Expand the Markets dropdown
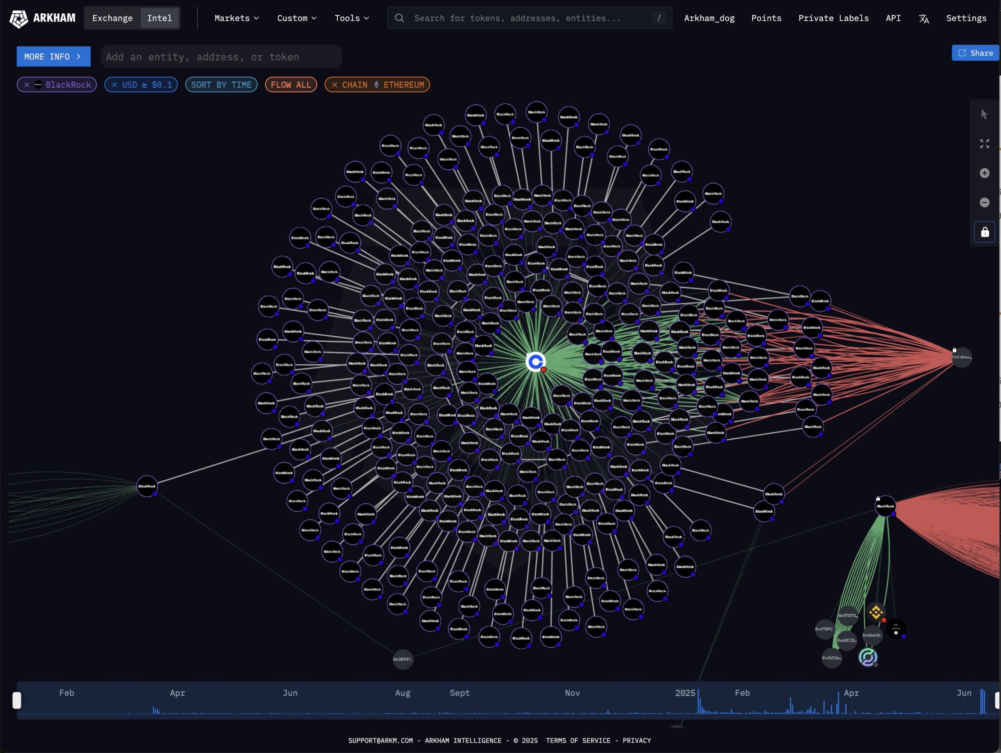The width and height of the screenshot is (1001, 753). pos(237,18)
